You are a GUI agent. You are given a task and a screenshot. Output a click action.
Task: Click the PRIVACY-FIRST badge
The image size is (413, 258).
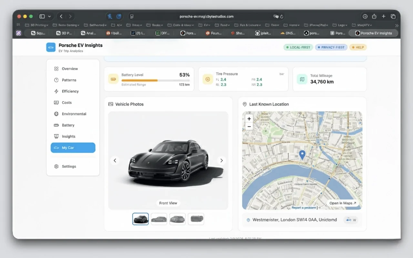(x=331, y=47)
